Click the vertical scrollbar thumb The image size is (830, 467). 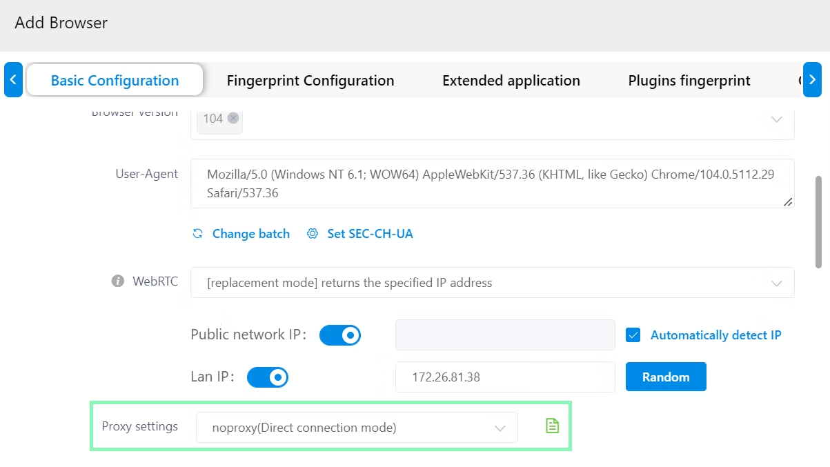point(819,222)
